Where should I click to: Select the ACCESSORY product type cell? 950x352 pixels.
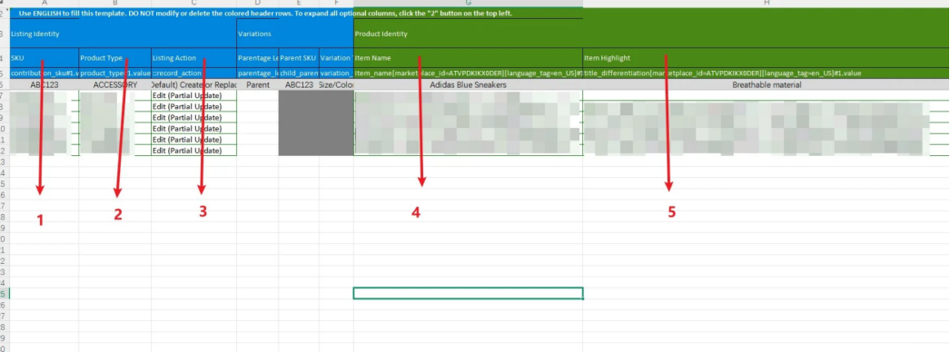(115, 85)
